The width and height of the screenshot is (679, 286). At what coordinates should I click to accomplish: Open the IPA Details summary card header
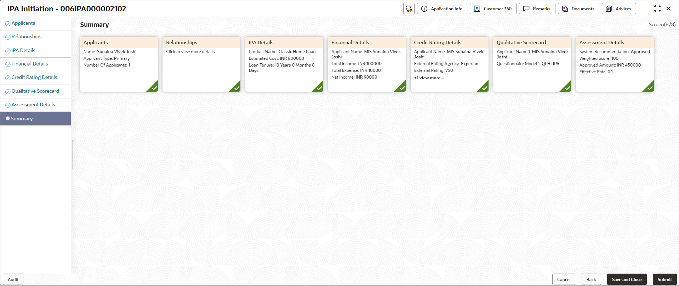[284, 42]
